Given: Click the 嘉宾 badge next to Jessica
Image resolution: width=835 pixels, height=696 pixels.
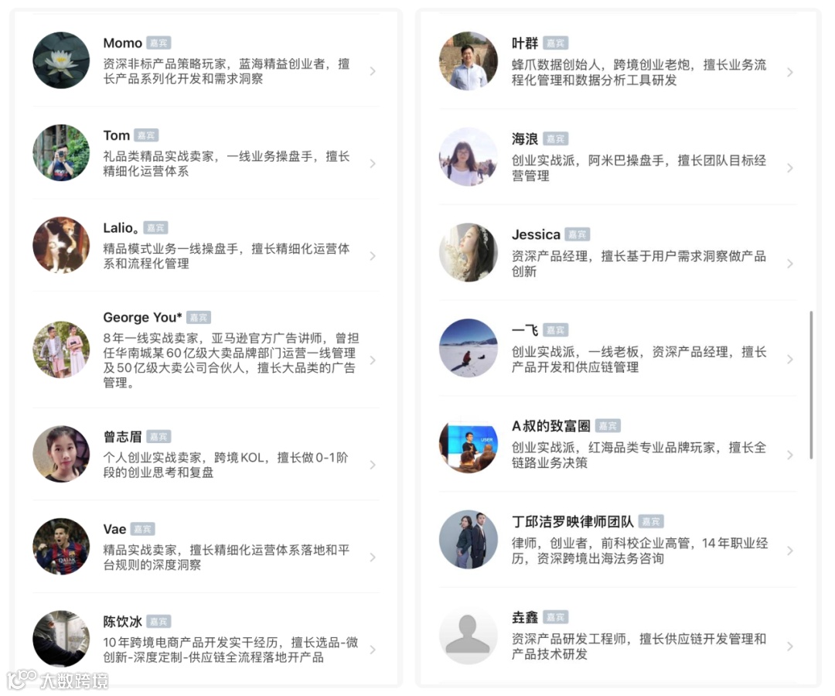Looking at the screenshot, I should (x=577, y=234).
